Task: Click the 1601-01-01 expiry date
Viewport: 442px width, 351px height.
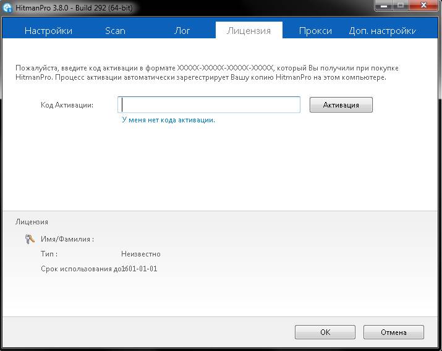Action: coord(140,268)
